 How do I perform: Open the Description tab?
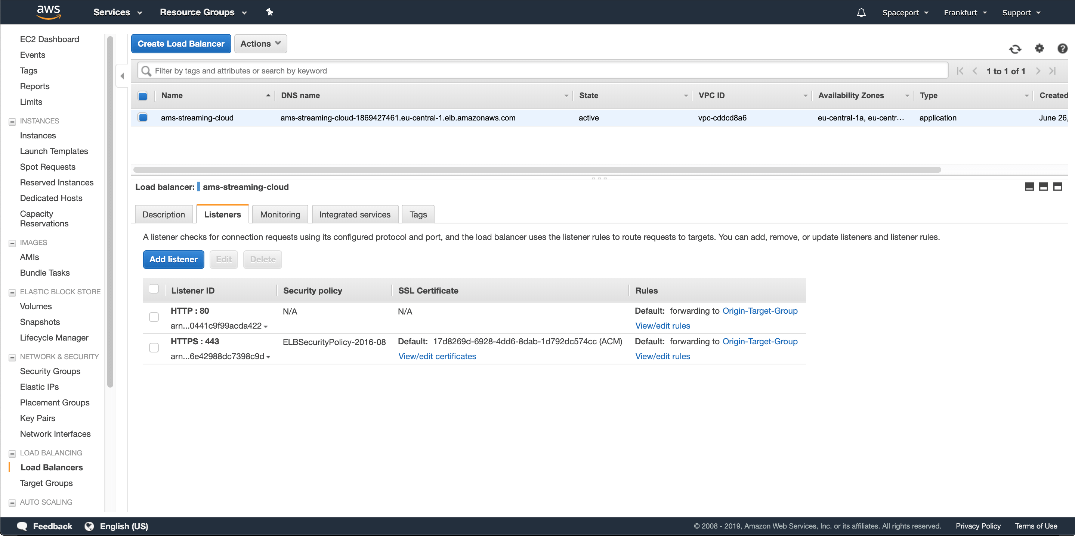coord(163,214)
